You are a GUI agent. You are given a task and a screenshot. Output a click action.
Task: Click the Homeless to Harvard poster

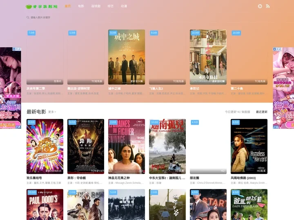click(249, 147)
